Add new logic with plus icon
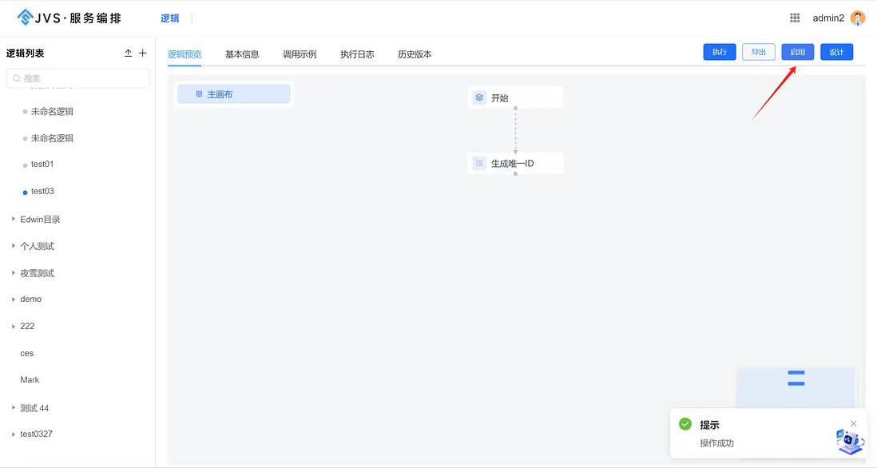The height and width of the screenshot is (468, 877). tap(143, 54)
